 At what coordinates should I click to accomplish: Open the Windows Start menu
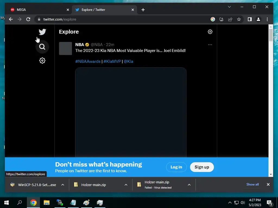pyautogui.click(x=7, y=203)
